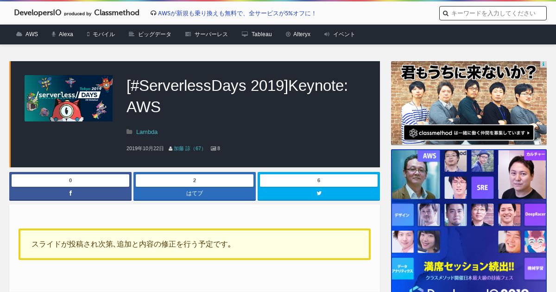Click the ServerlessDays 2019 Keynote article title

[237, 96]
